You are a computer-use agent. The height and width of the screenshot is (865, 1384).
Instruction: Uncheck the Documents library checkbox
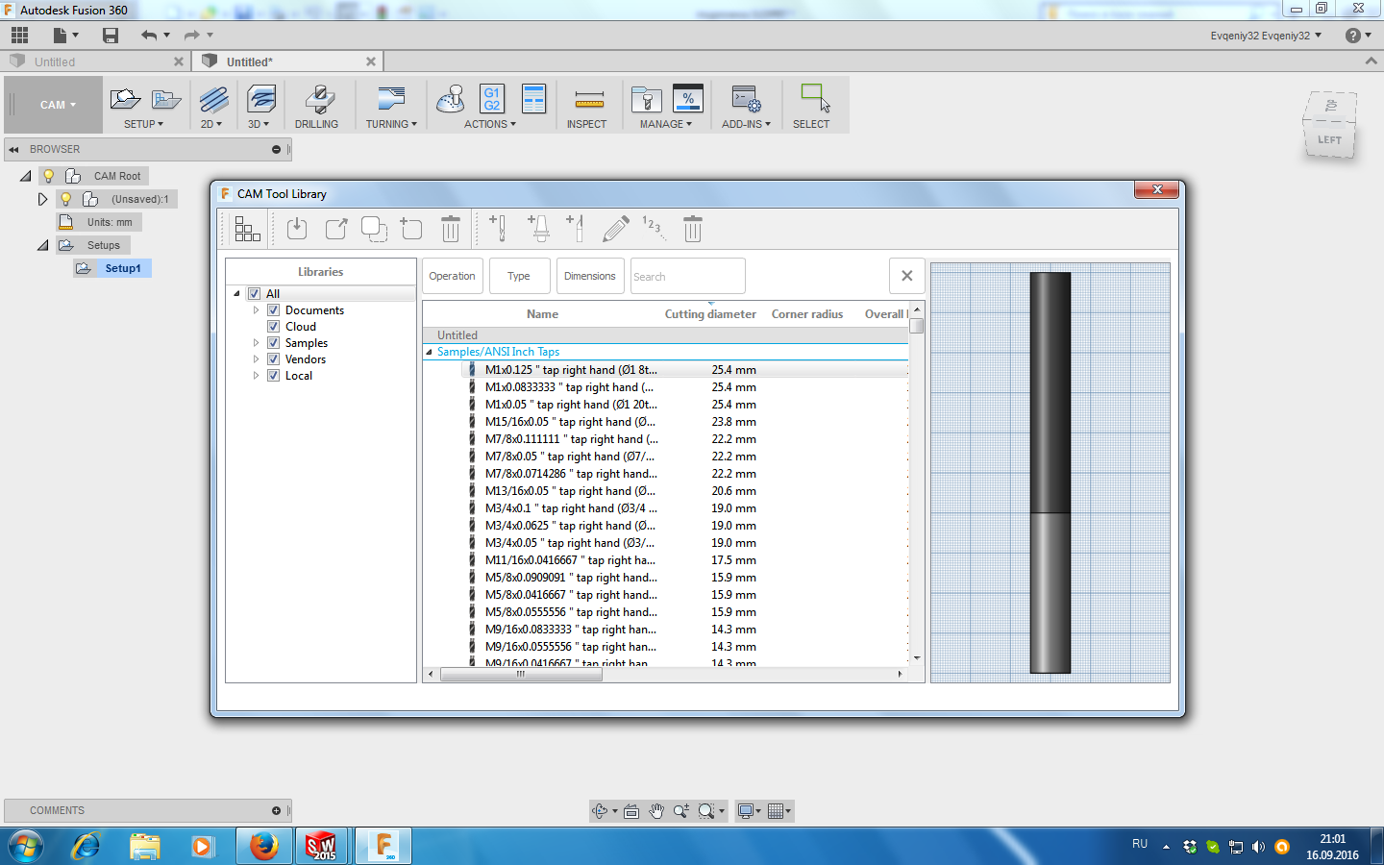[273, 310]
